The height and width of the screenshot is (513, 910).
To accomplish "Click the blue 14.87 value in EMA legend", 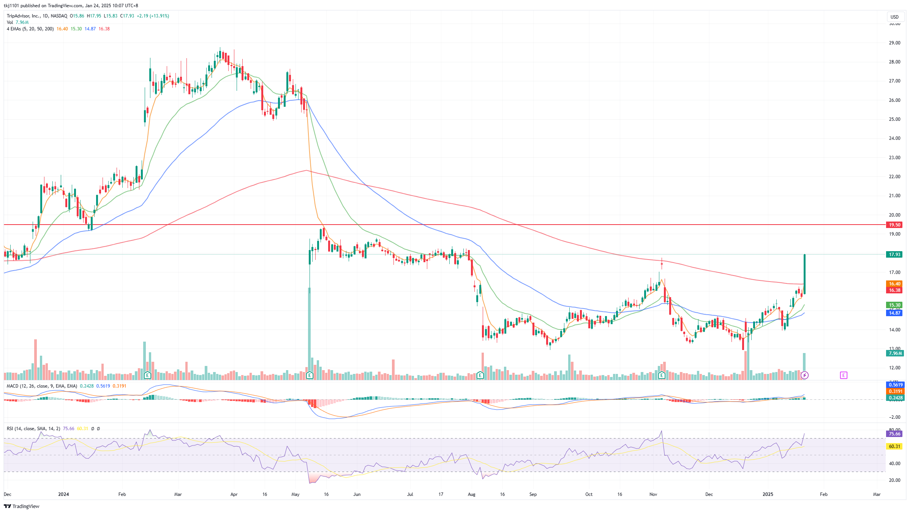I will pyautogui.click(x=90, y=29).
